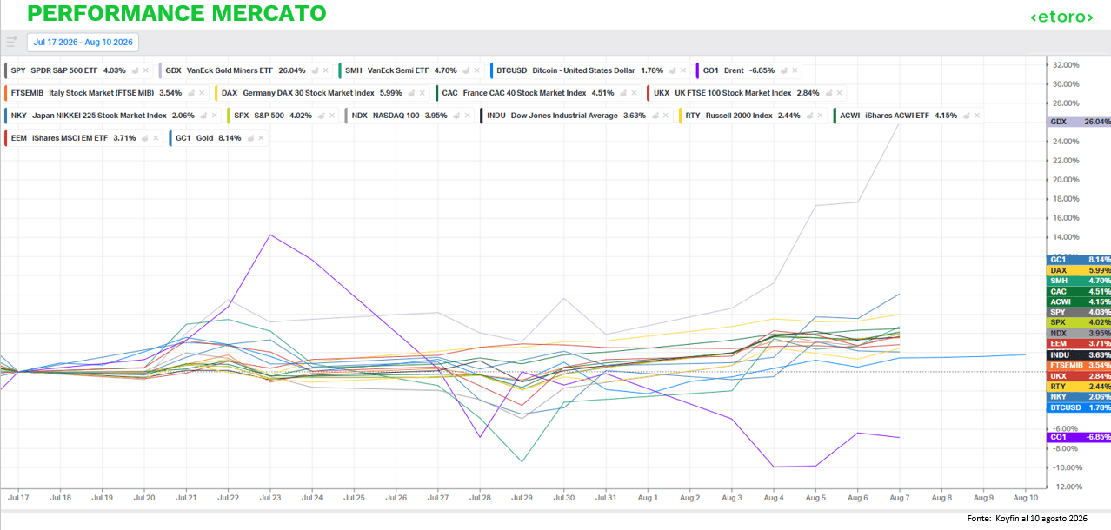The width and height of the screenshot is (1111, 530).
Task: Click the etoro logo
Action: click(x=1061, y=17)
